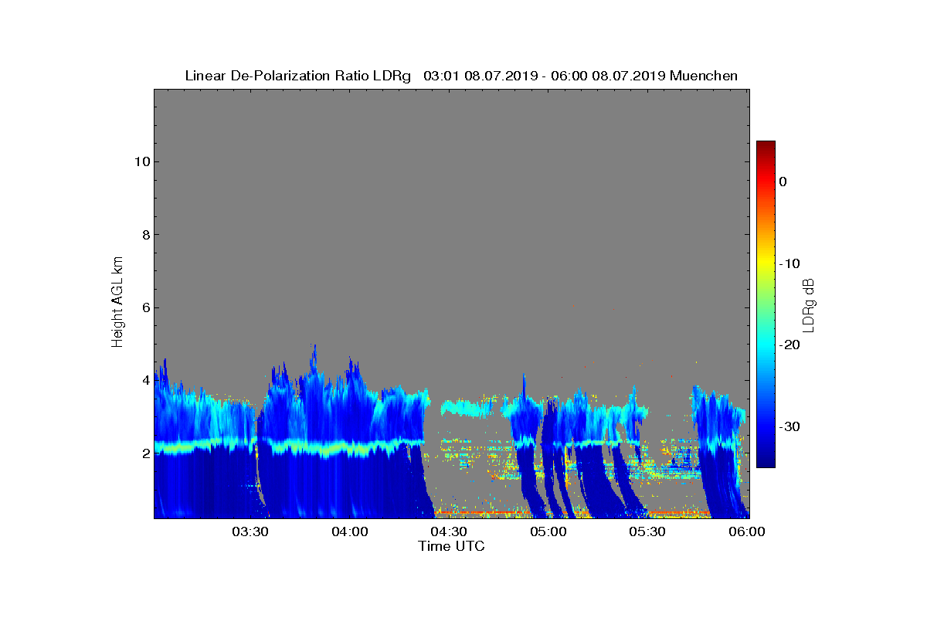Click the 04:00 time tick label
Image resolution: width=927 pixels, height=618 pixels.
coord(350,532)
